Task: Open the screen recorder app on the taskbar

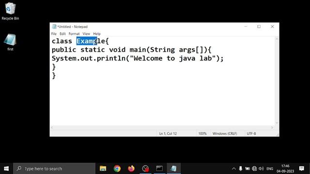Action: (x=145, y=169)
